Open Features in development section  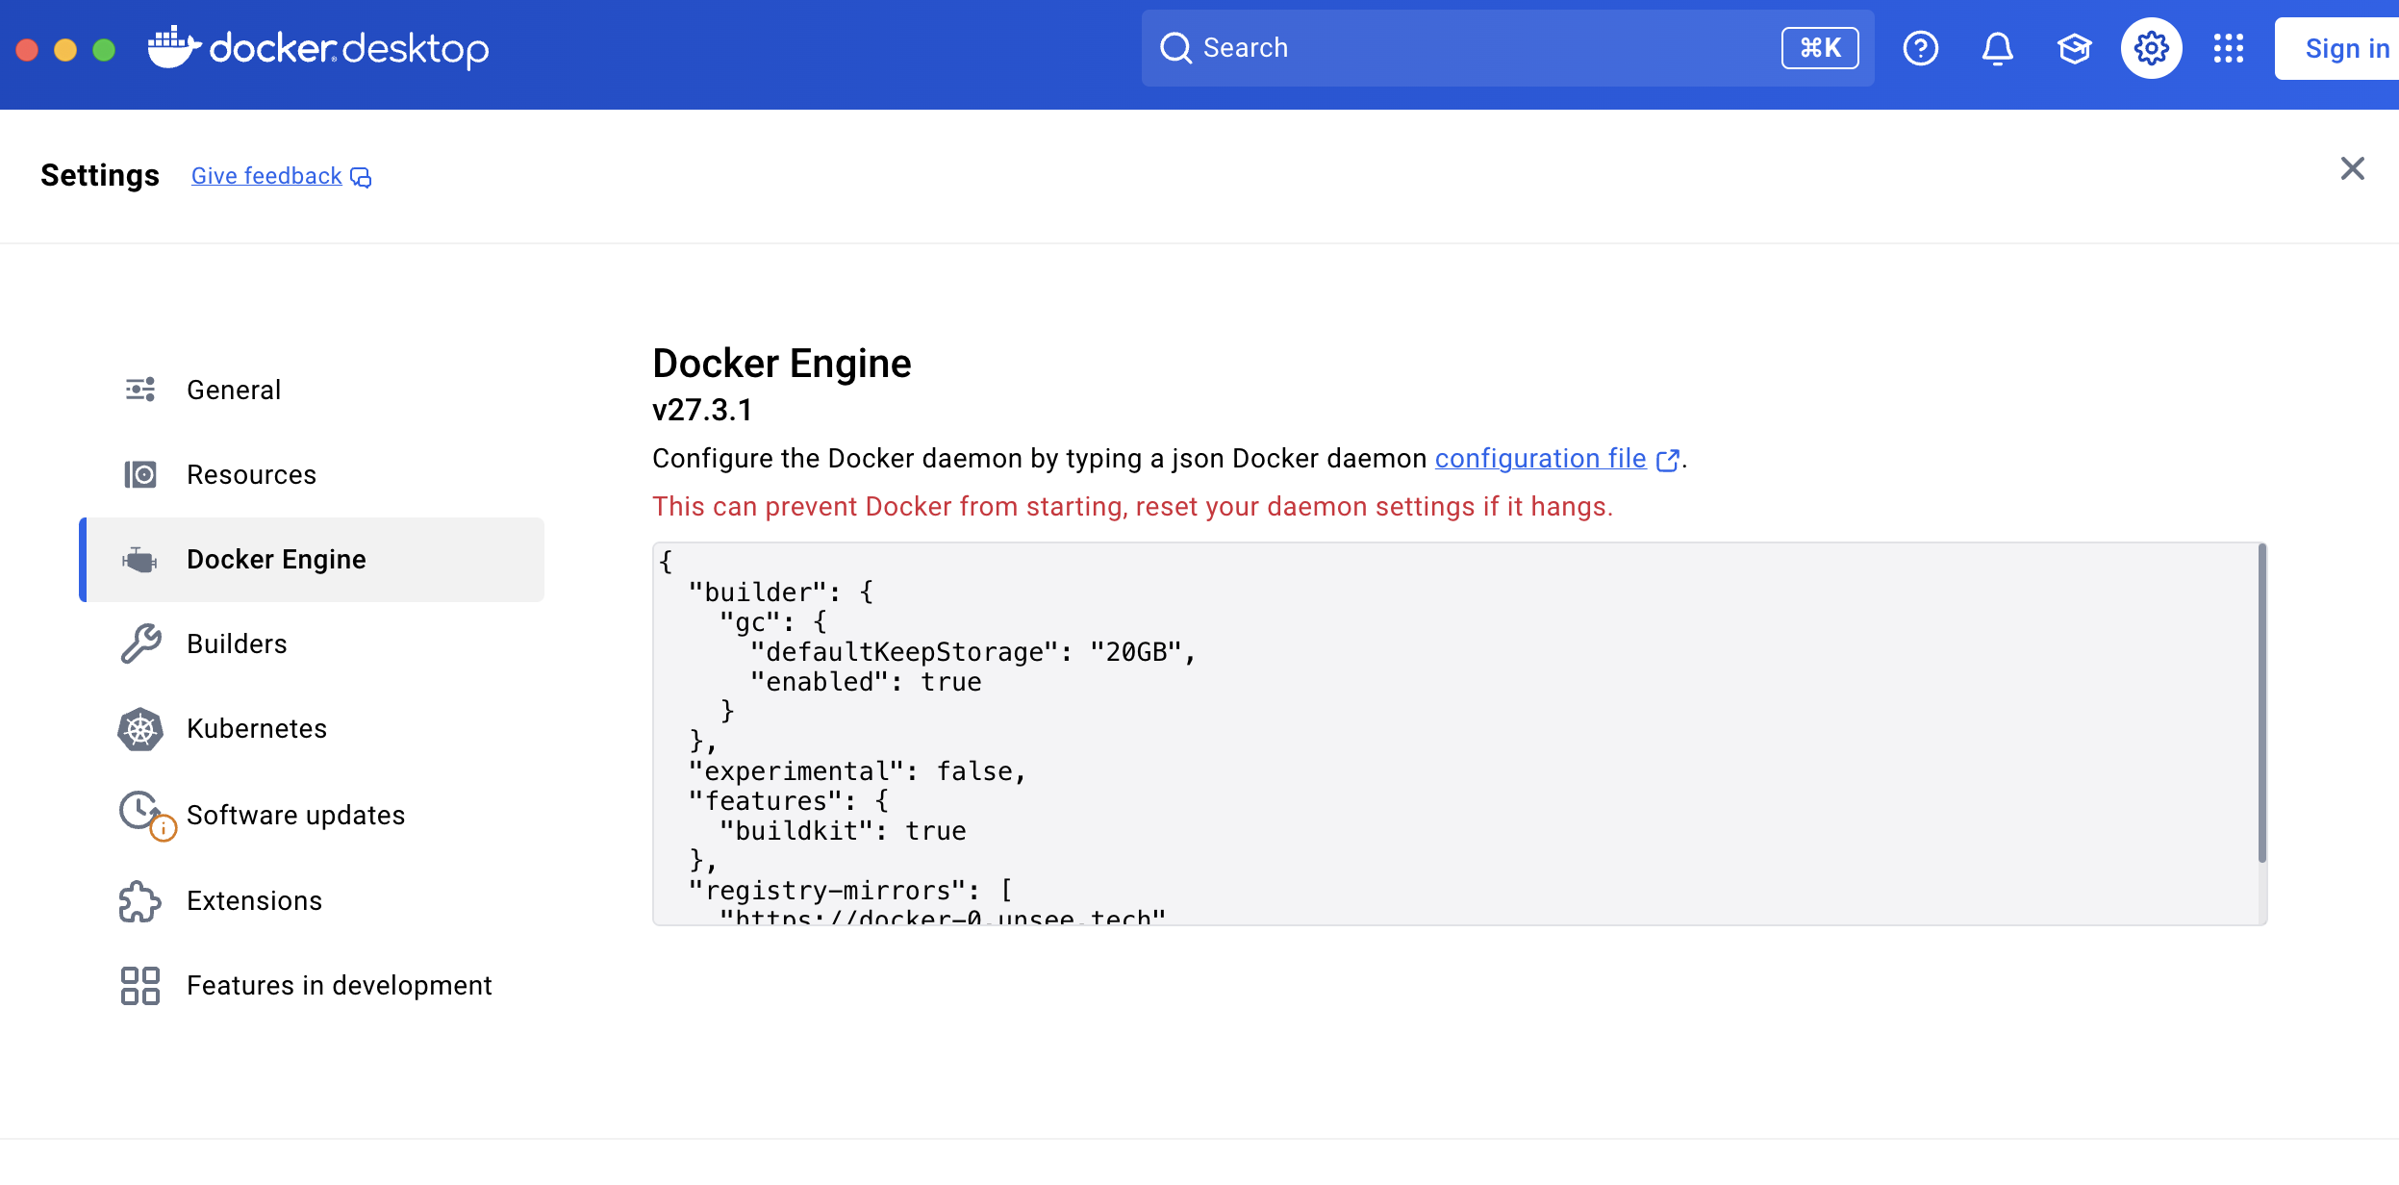[x=339, y=985]
